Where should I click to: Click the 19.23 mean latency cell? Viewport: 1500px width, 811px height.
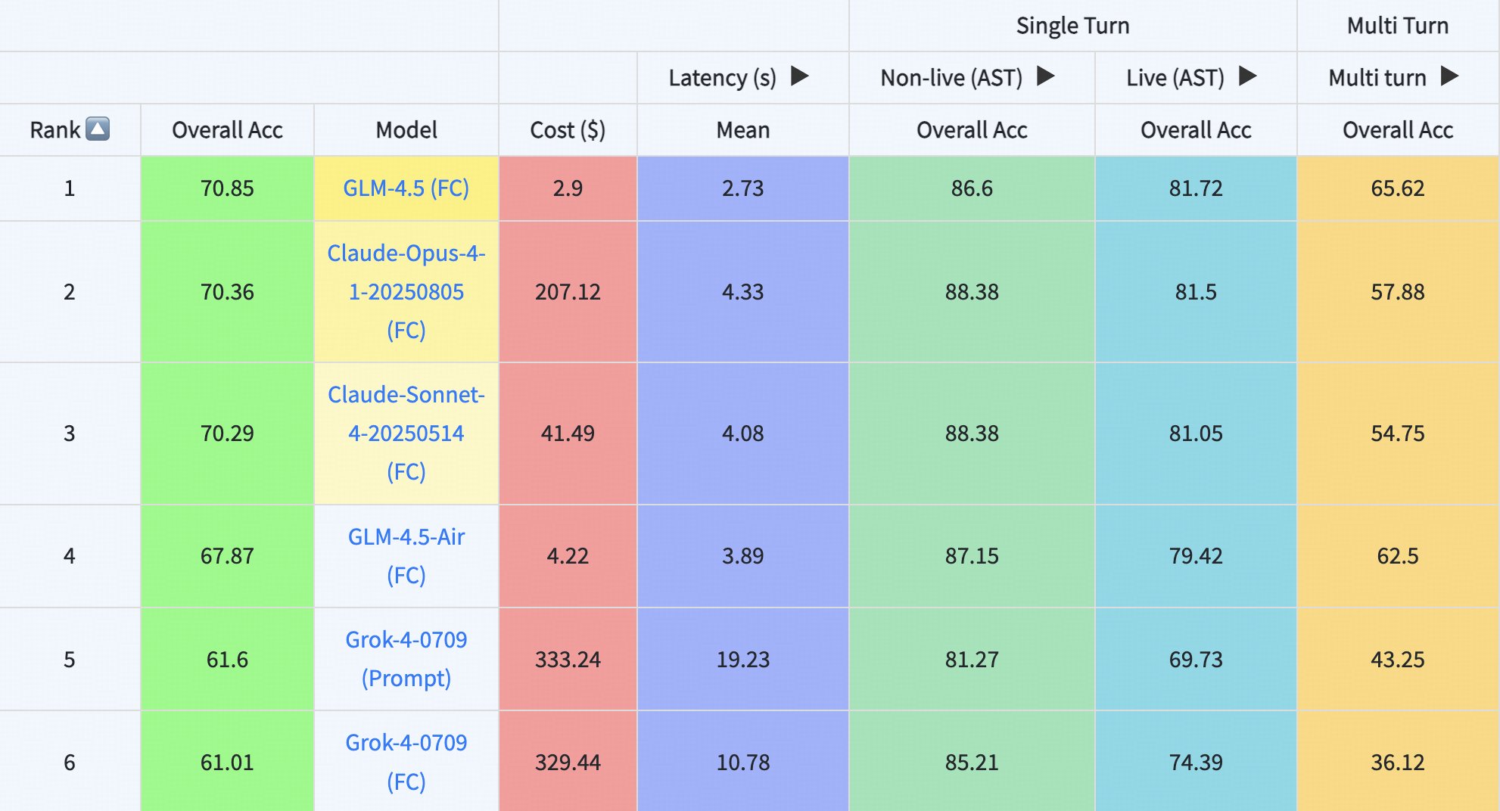coord(743,659)
